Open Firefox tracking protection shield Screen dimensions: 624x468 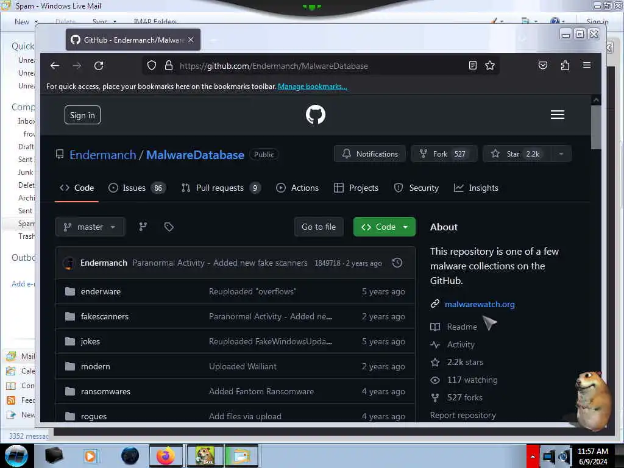pos(152,66)
